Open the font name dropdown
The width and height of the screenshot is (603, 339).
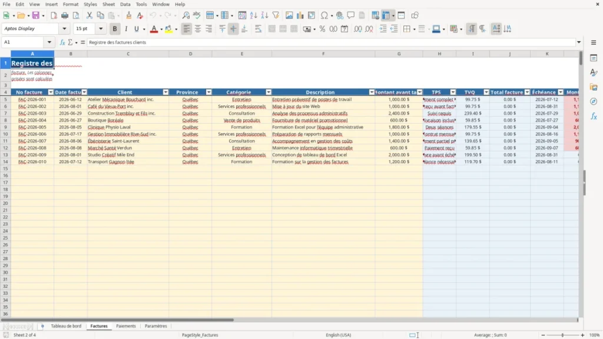[x=64, y=28]
